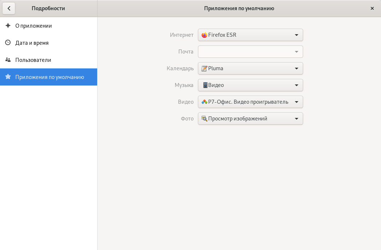
Task: Click the Р7-Офис icon in Видео field
Action: (205, 102)
